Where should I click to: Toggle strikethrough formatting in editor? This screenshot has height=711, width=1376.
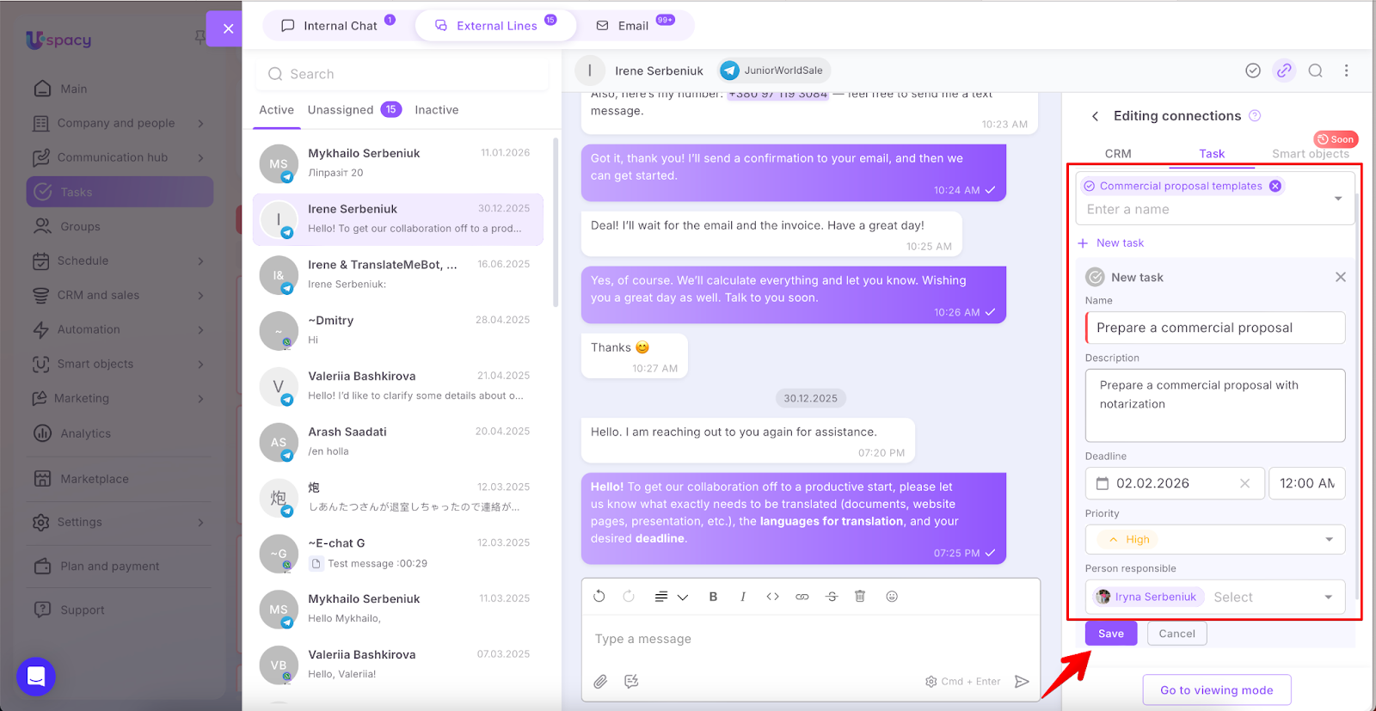(x=832, y=597)
